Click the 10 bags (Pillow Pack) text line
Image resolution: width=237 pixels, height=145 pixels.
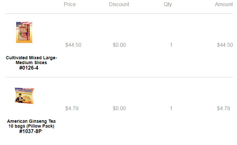pos(31,126)
